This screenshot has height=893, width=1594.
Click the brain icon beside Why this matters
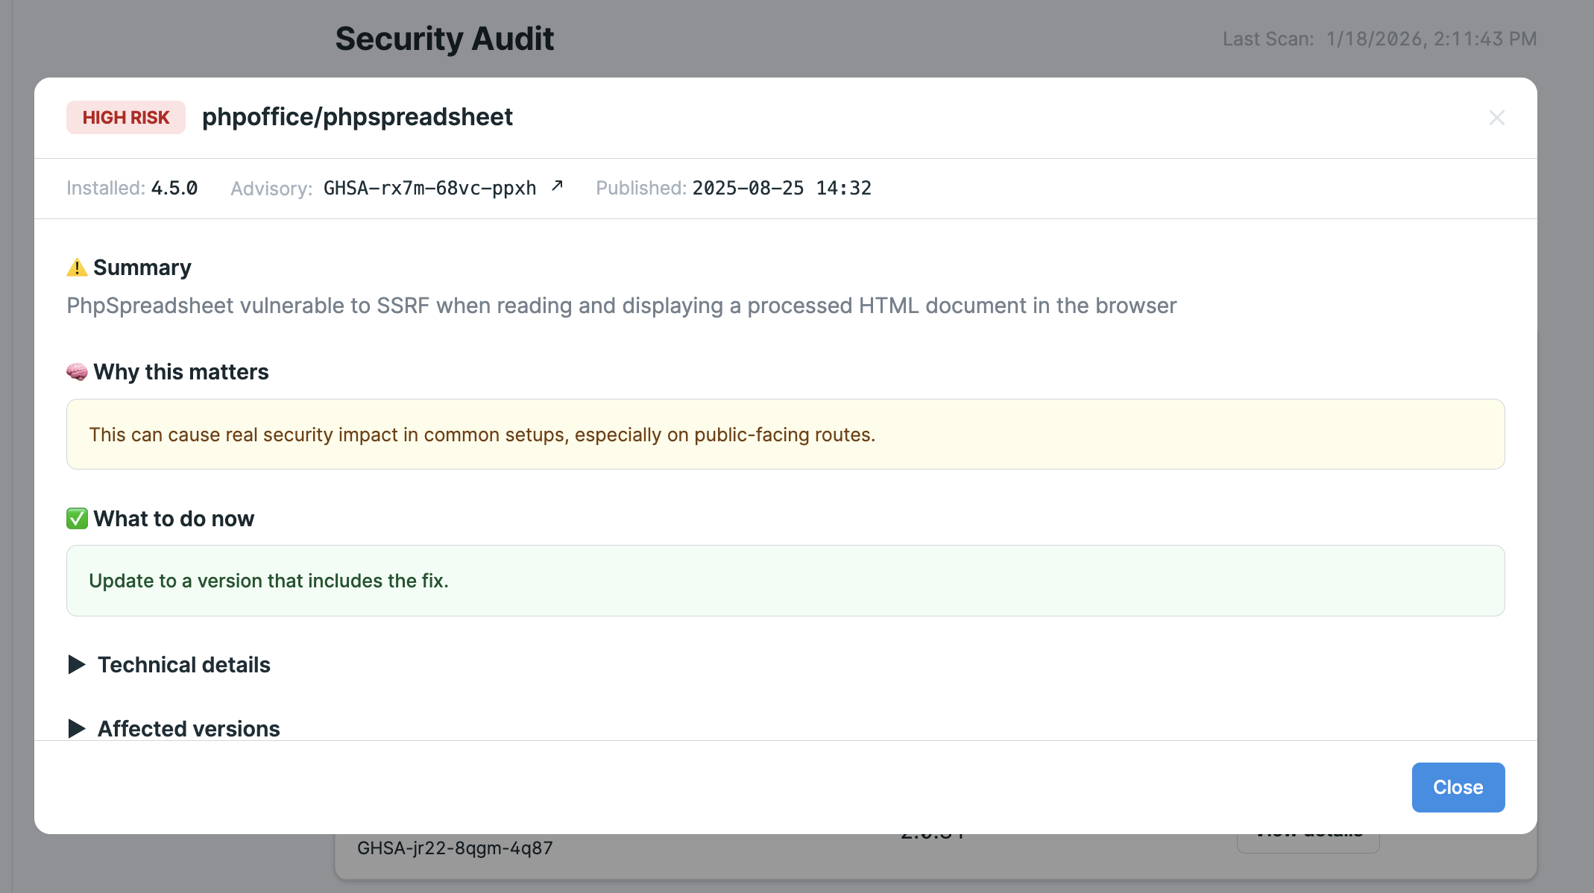tap(77, 372)
